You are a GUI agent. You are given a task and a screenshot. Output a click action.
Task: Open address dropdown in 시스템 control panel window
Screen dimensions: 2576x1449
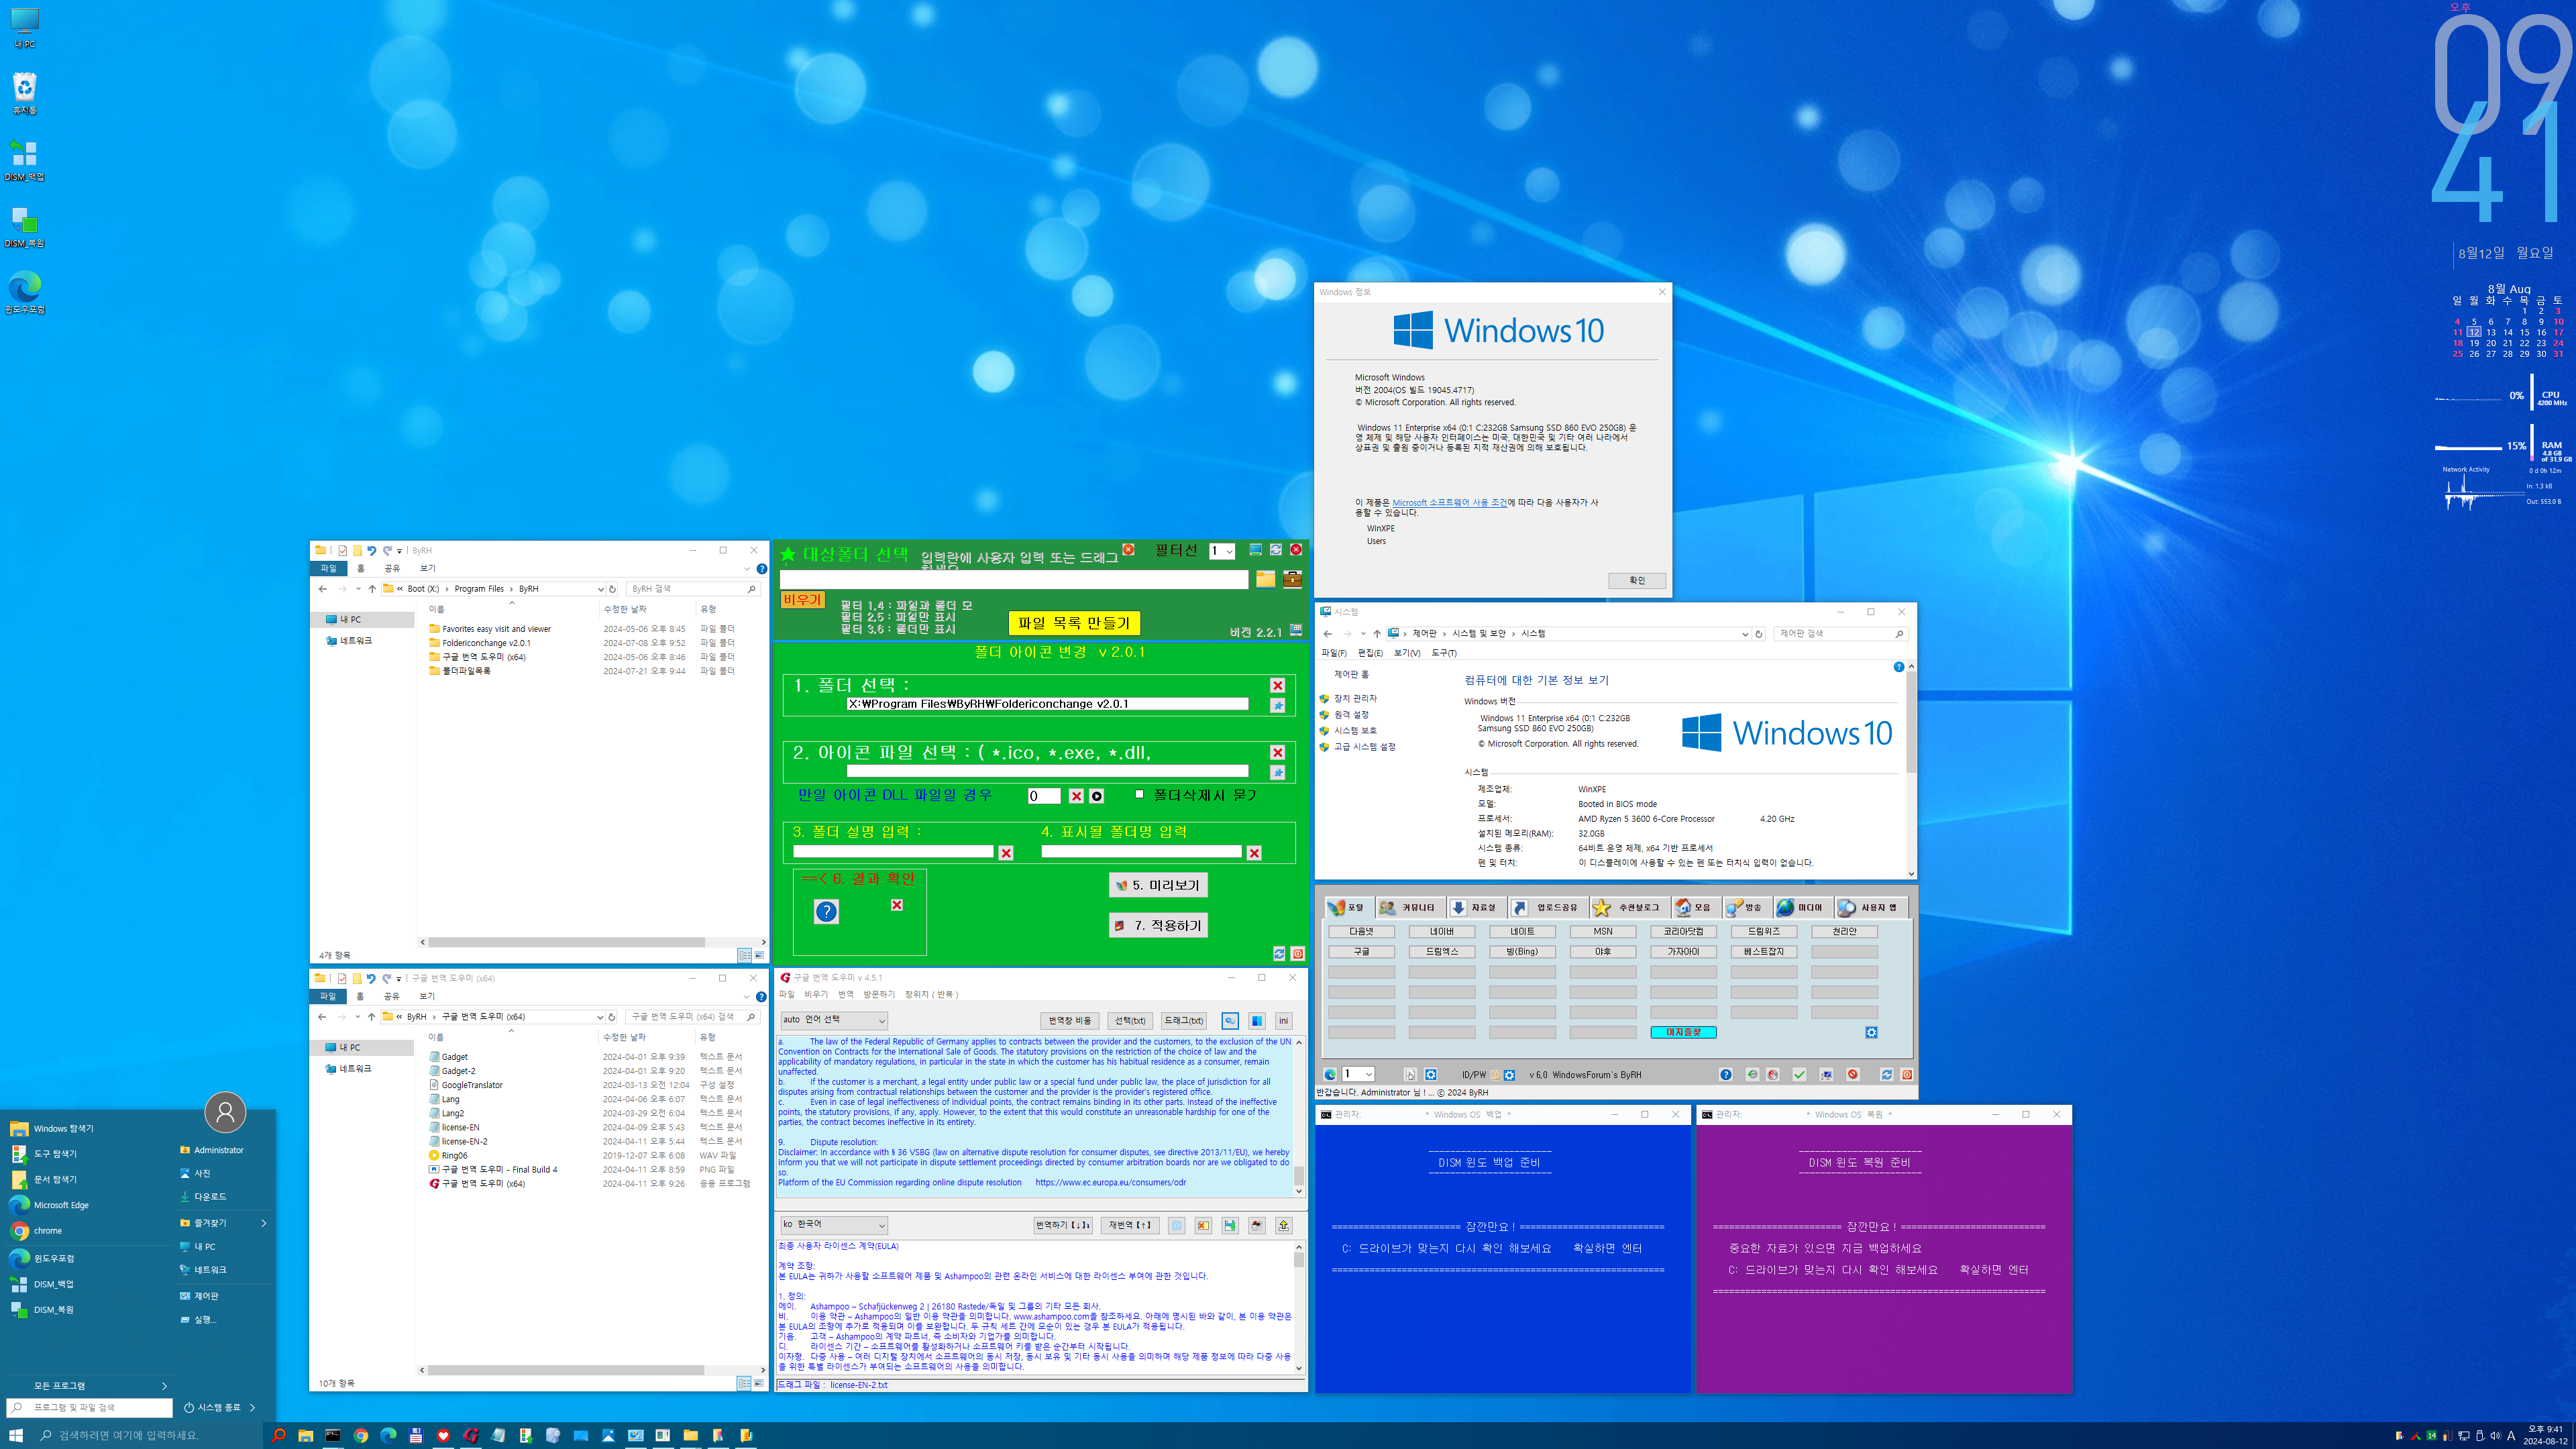coord(1745,634)
